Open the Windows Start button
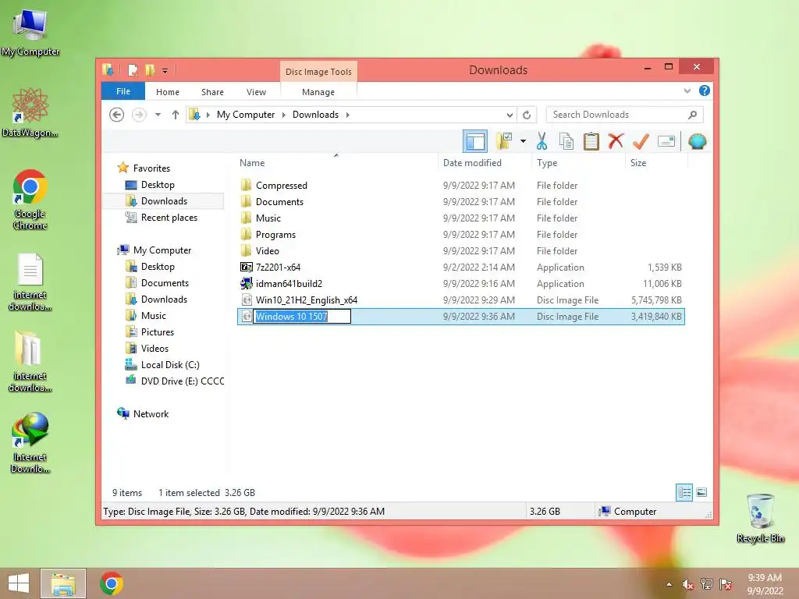The image size is (799, 599). point(19,583)
